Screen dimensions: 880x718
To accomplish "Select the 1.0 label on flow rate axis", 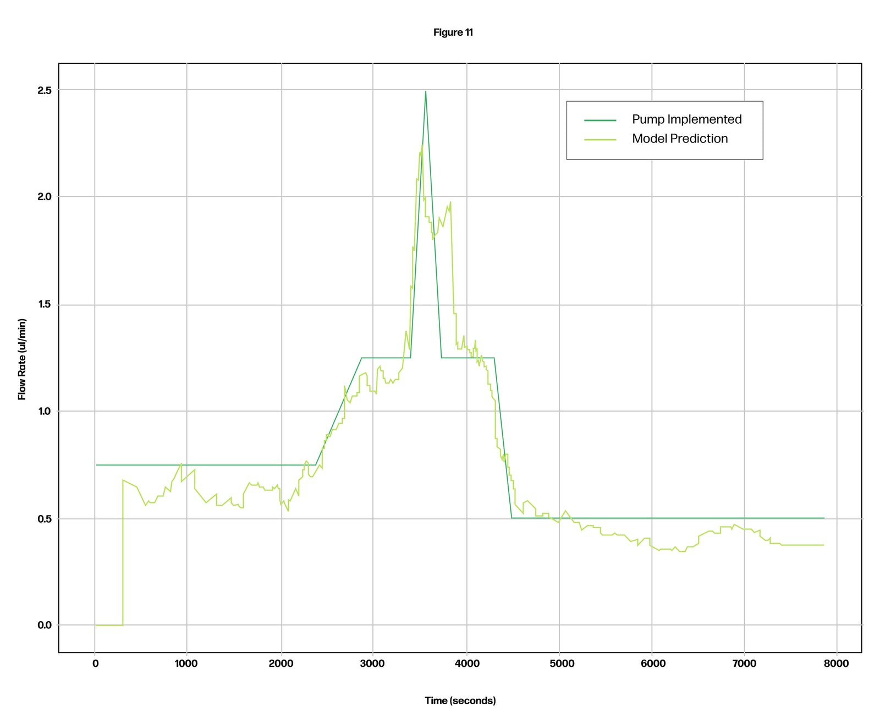I will [x=44, y=411].
